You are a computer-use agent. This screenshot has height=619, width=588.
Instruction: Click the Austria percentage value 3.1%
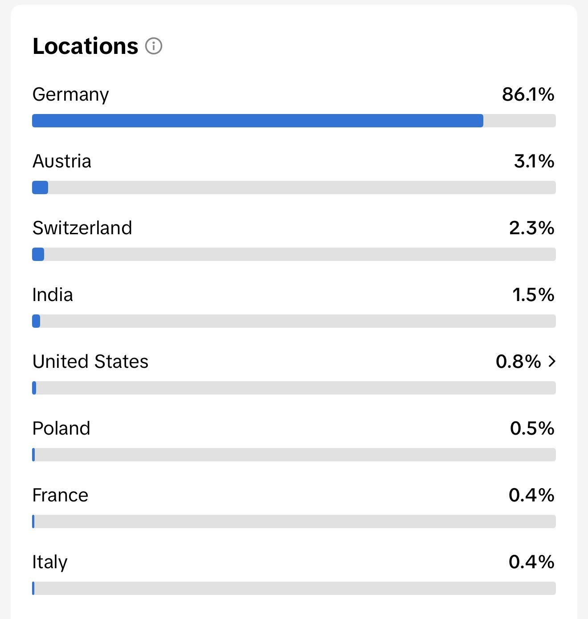pyautogui.click(x=533, y=161)
